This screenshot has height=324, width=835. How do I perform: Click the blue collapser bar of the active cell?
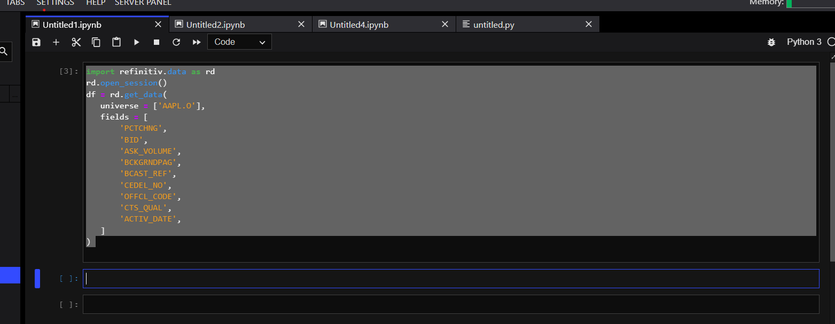(37, 279)
